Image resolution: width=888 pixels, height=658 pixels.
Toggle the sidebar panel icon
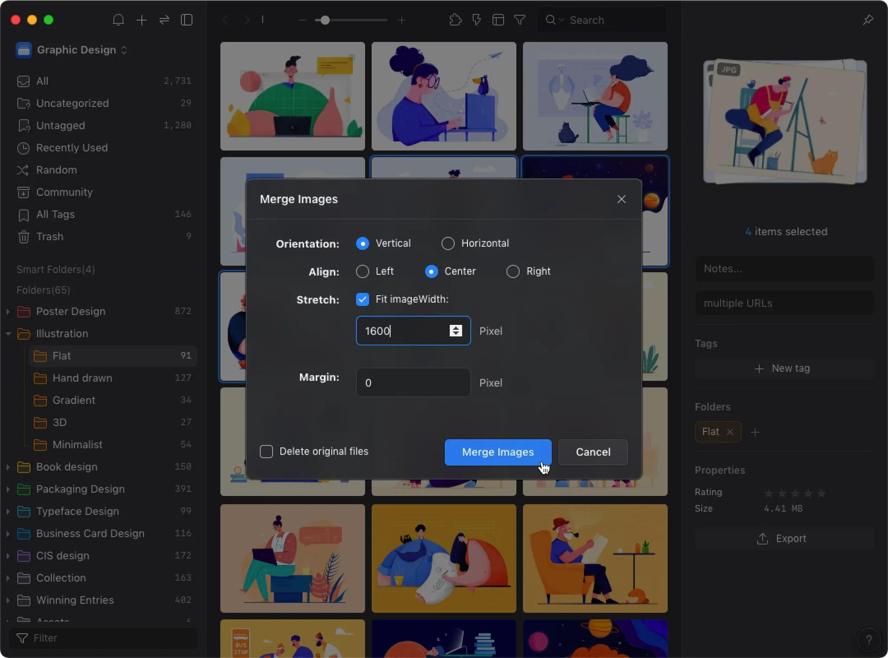coord(187,20)
